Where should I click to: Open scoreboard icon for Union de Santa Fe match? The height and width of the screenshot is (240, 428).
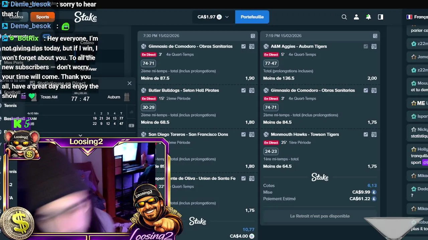click(x=252, y=178)
